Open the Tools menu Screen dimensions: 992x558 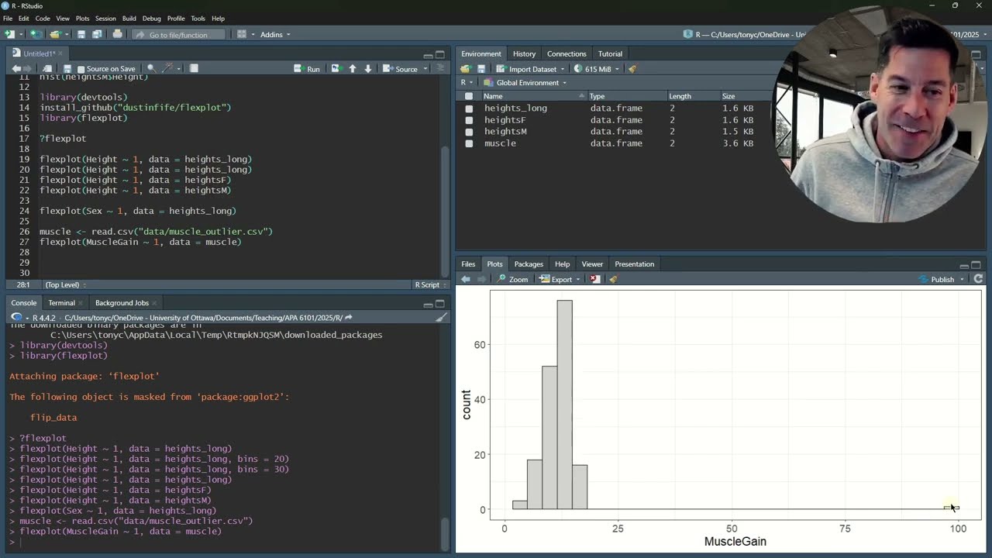[x=198, y=19]
